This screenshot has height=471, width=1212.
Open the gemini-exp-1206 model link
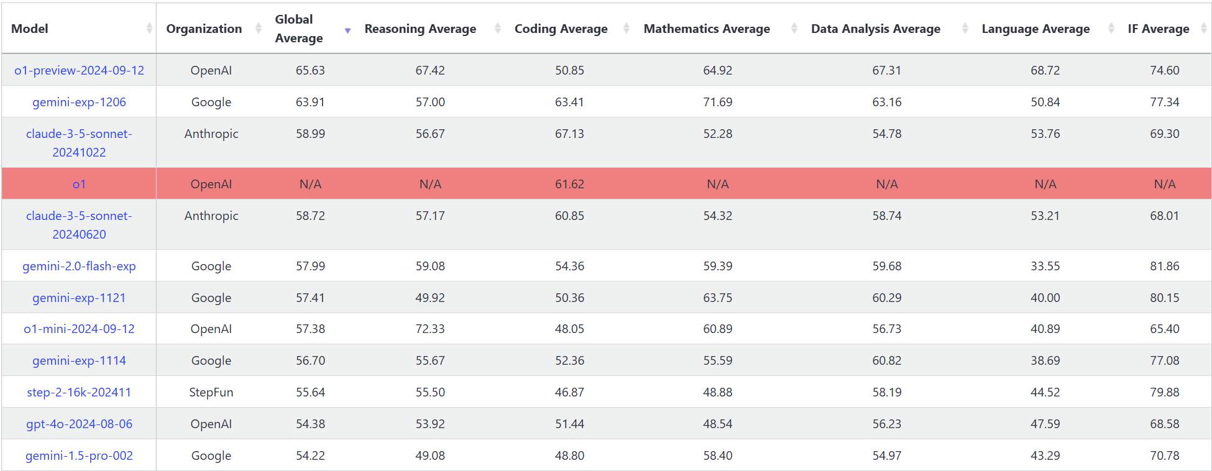79,102
